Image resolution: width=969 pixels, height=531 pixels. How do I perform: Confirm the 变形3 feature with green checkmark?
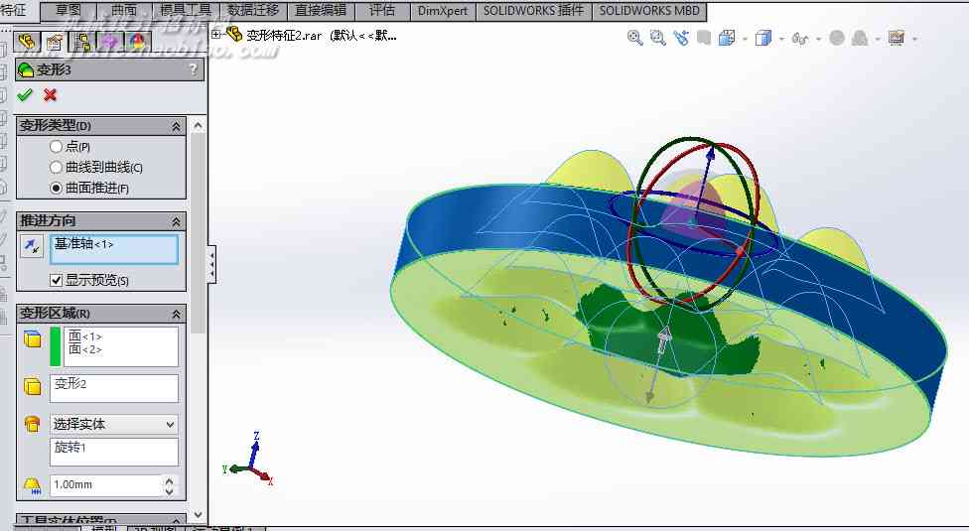pos(25,95)
